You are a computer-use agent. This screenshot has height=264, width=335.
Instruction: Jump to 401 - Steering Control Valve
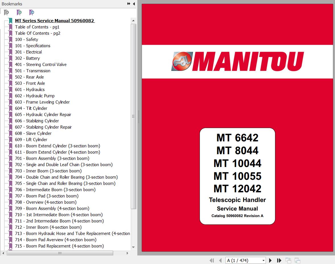coord(41,65)
